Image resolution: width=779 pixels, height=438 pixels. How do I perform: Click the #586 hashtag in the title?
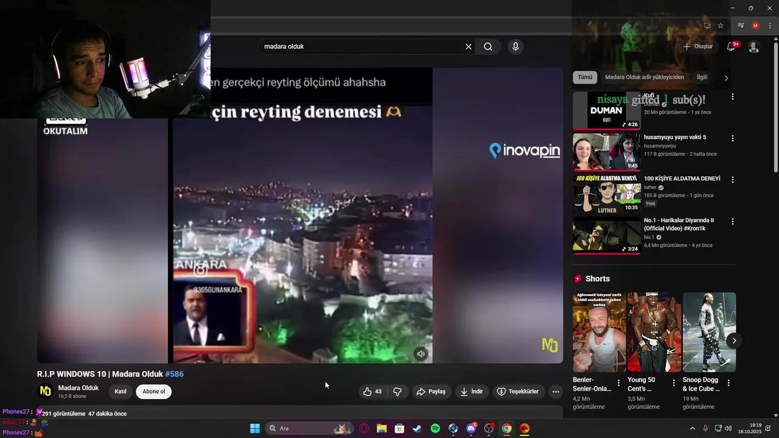(175, 374)
